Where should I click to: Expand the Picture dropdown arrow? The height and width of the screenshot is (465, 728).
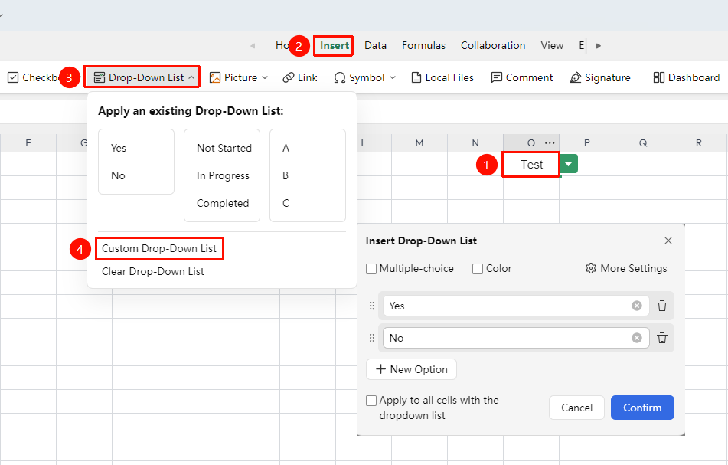[x=265, y=77]
